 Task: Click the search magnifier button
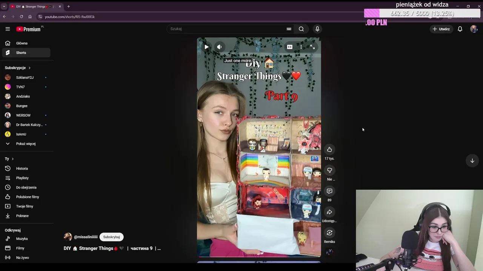301,29
